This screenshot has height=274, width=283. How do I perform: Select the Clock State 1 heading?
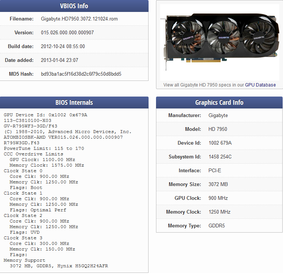23,193
